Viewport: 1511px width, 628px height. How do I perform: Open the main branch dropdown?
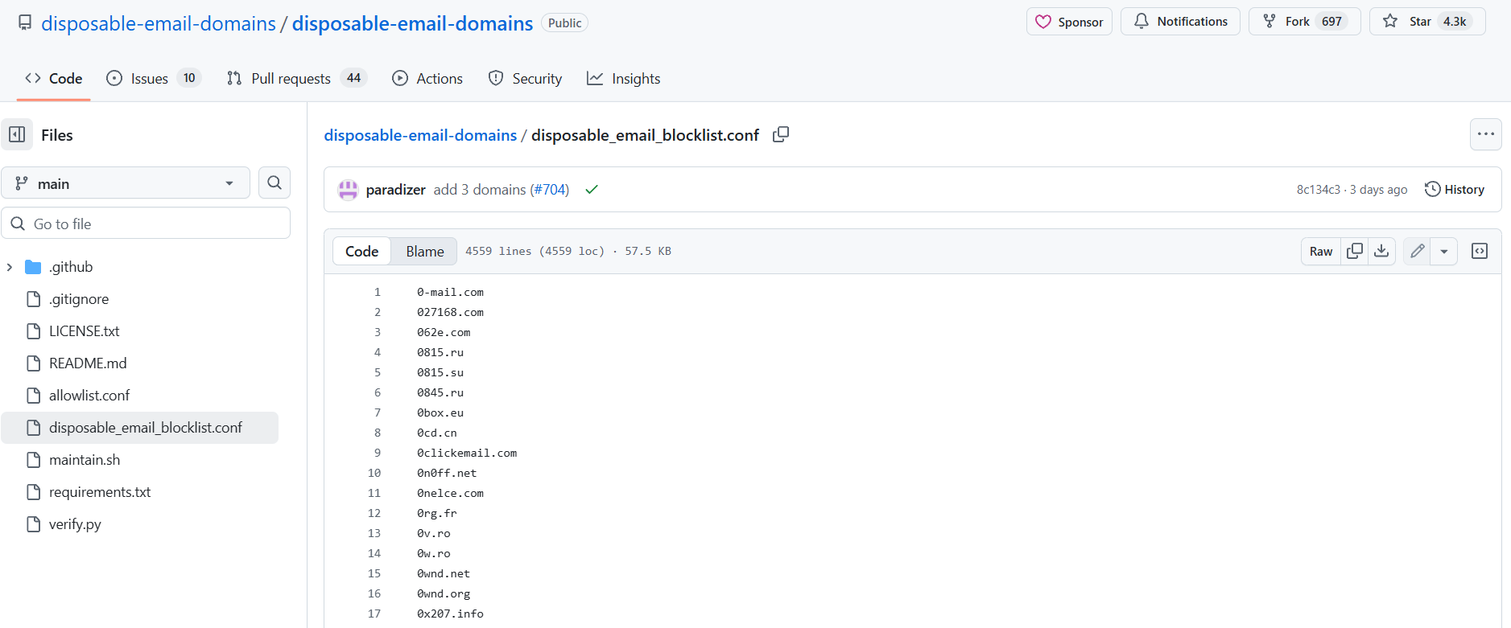[126, 183]
